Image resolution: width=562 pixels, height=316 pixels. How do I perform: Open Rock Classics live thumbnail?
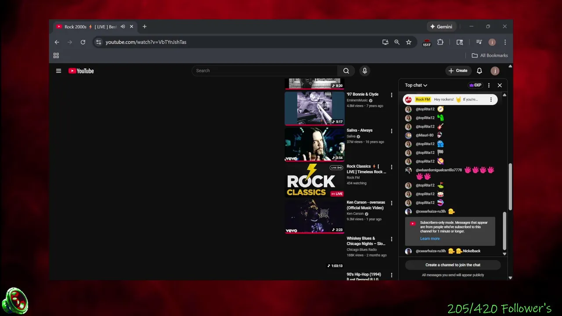click(314, 180)
